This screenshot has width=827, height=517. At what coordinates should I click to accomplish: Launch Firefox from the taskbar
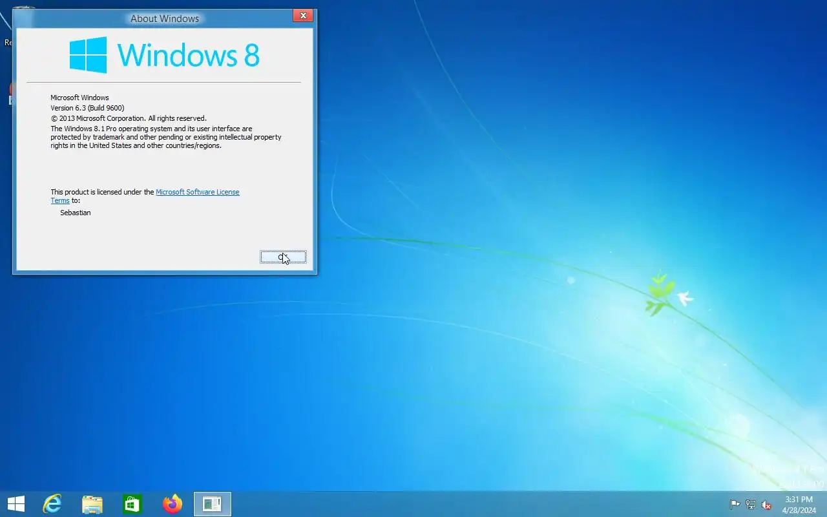[x=173, y=504]
